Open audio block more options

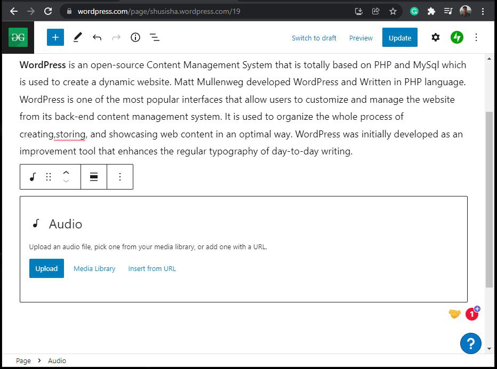pyautogui.click(x=120, y=177)
